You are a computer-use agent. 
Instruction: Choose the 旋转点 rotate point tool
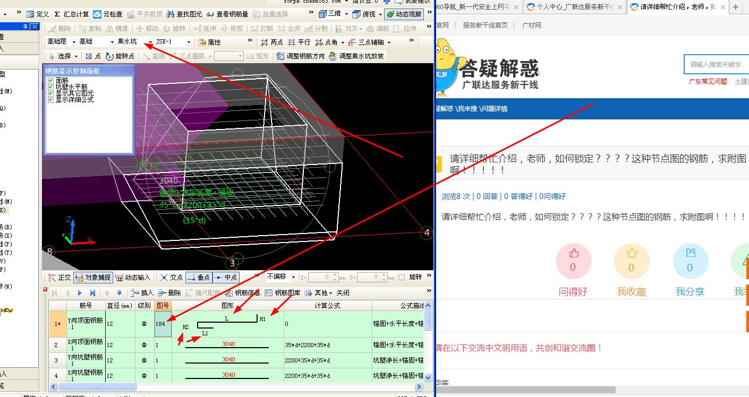click(120, 56)
